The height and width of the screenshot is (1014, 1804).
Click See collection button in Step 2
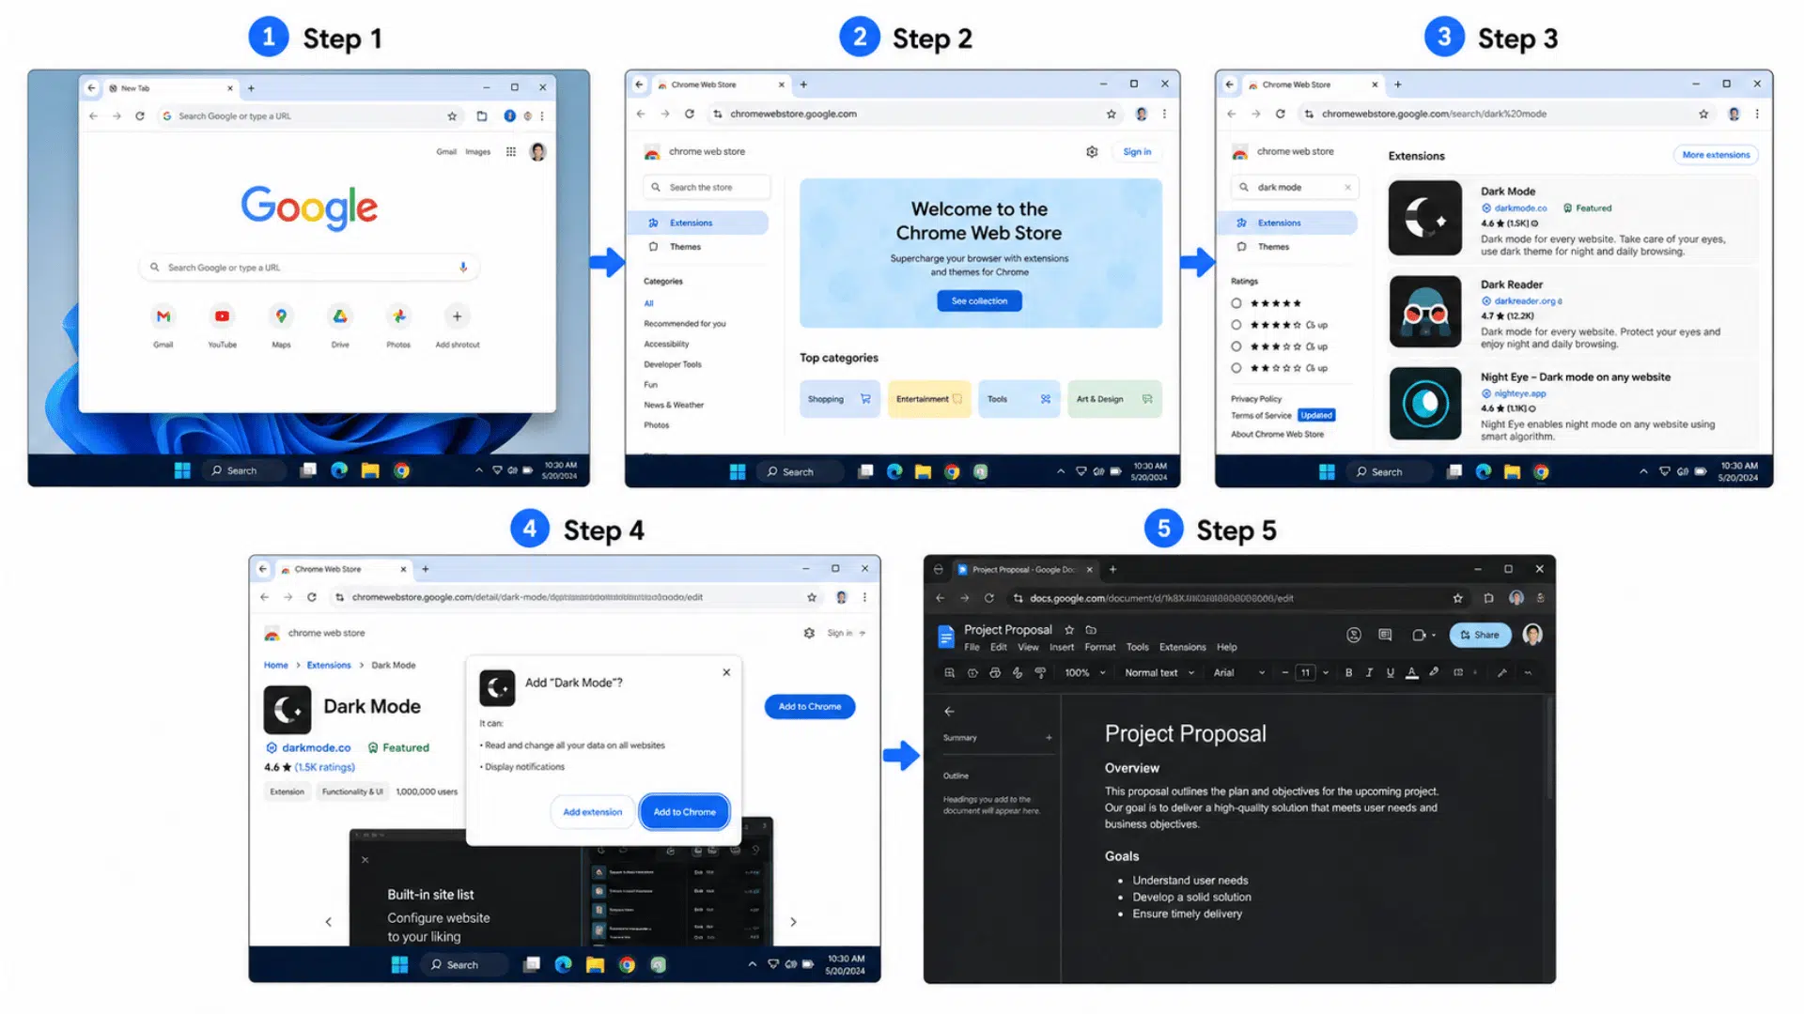(x=979, y=301)
